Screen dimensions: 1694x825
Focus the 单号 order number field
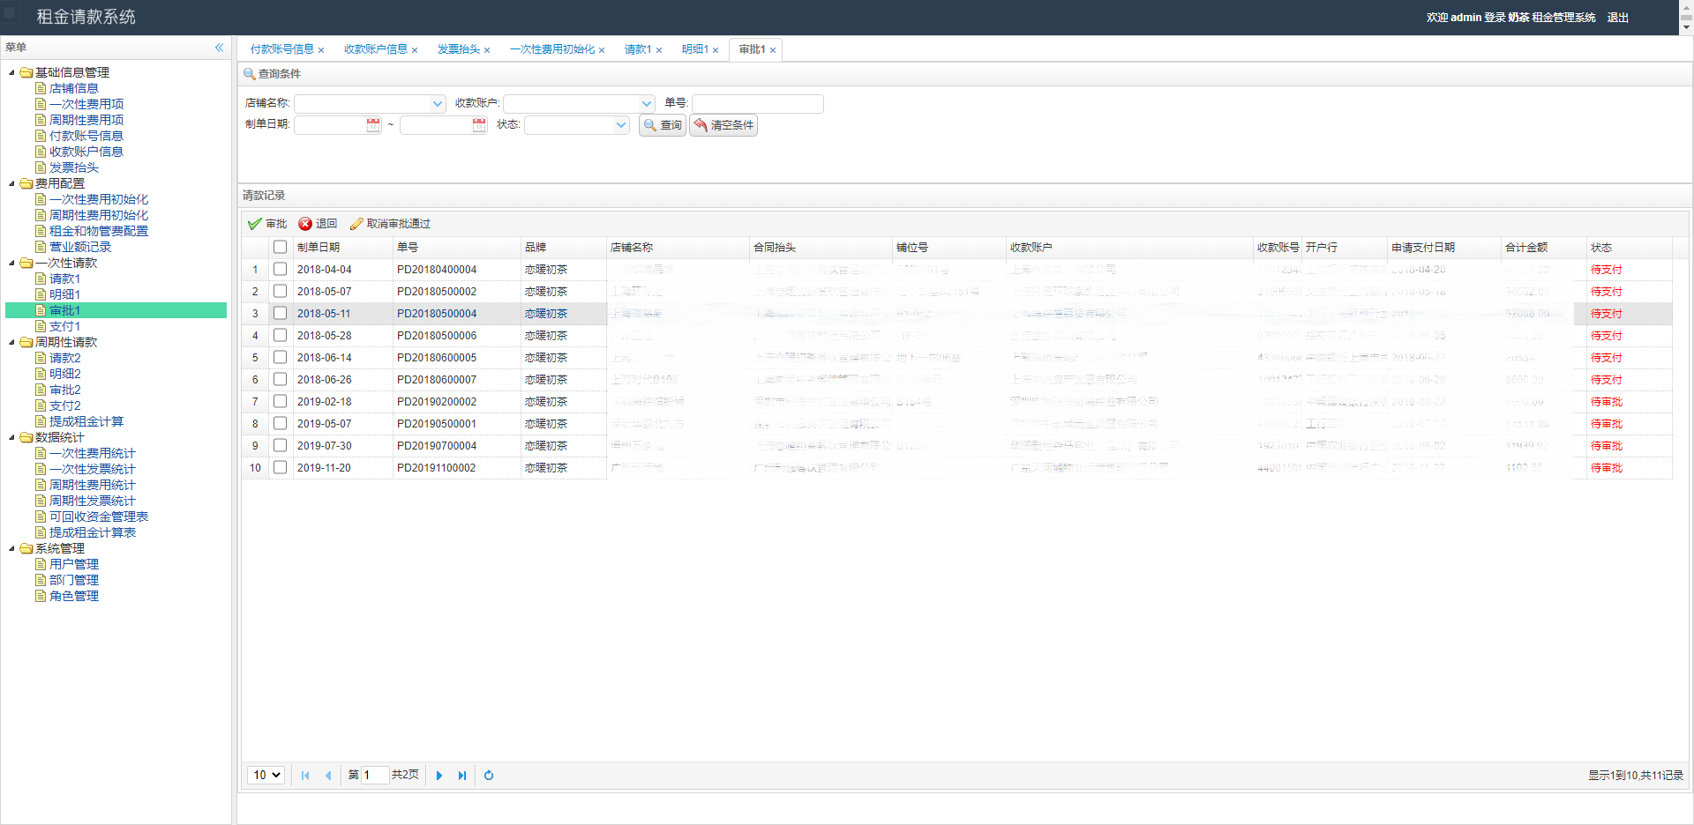pos(757,104)
